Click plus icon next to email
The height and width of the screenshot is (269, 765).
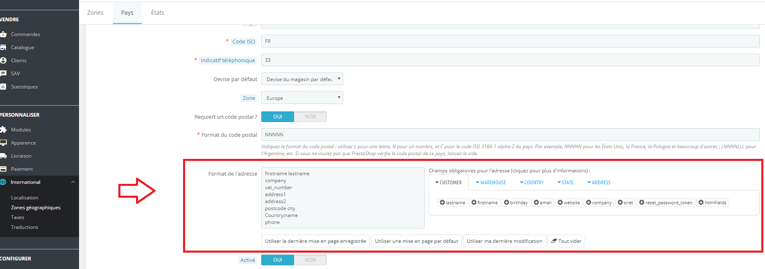click(x=536, y=202)
